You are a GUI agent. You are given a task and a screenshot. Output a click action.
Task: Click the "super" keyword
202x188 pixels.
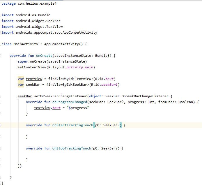click(x=23, y=61)
